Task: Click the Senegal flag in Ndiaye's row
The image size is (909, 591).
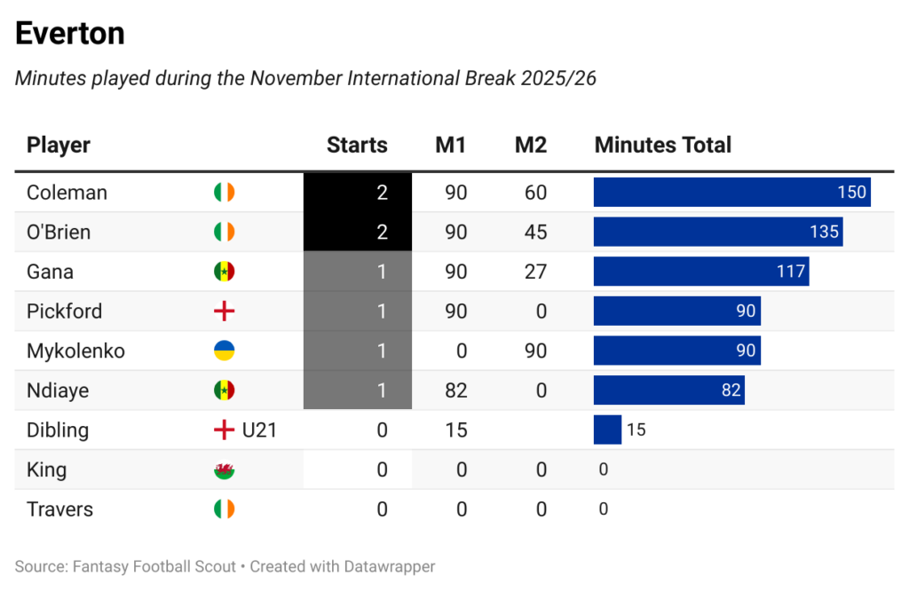Action: (x=224, y=390)
